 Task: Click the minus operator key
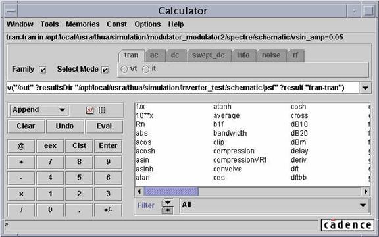pos(21,178)
